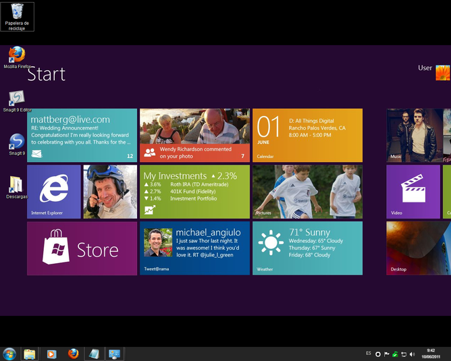Click the D: All Things Digital event
451x361 pixels.
311,121
